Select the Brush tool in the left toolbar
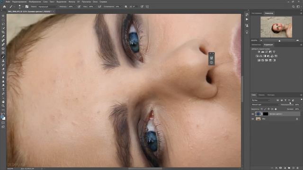Screen dimensions: 303x170 [3, 57]
